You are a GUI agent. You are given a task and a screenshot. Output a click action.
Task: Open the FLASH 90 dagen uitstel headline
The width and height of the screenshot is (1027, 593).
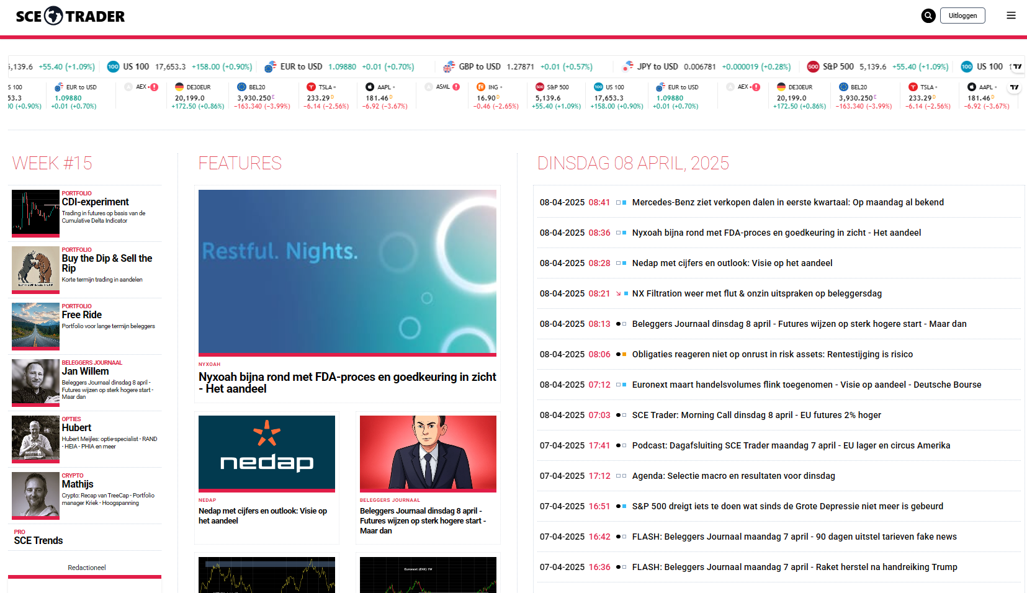point(794,537)
